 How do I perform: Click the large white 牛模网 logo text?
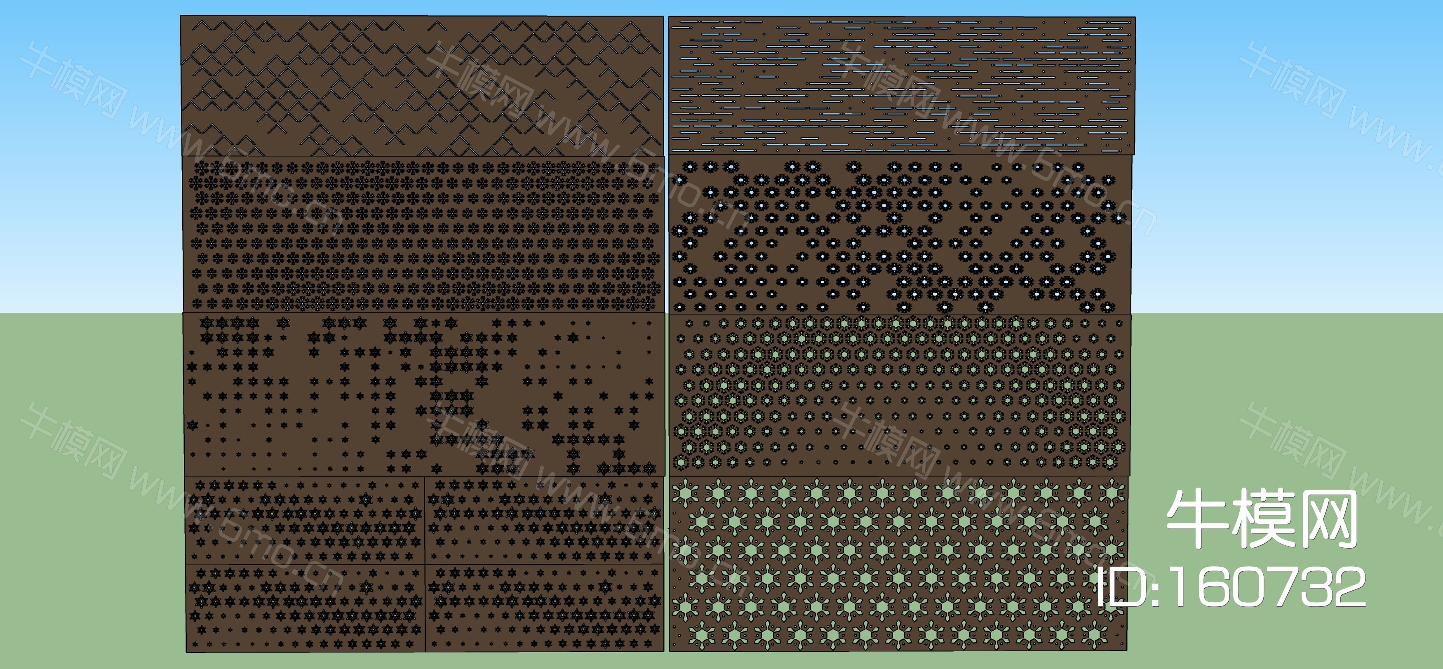pos(1262,519)
